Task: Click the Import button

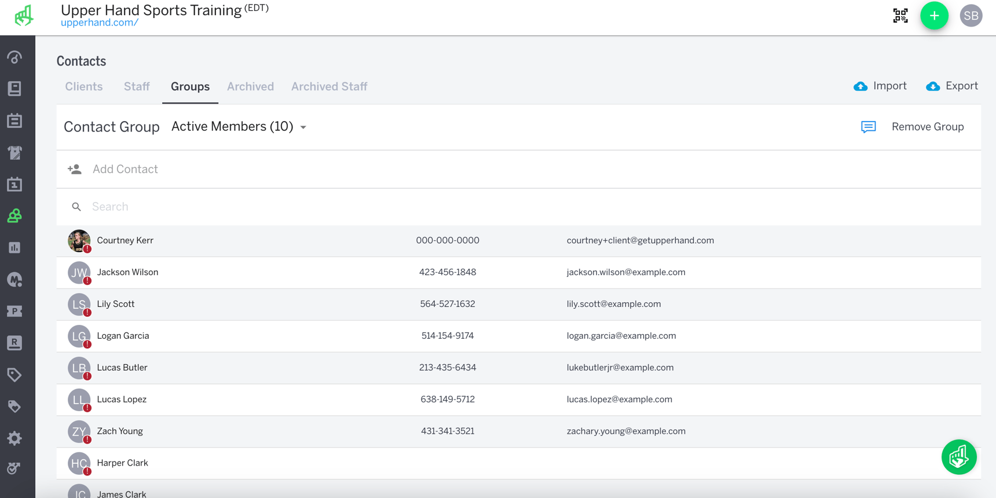Action: [x=880, y=86]
